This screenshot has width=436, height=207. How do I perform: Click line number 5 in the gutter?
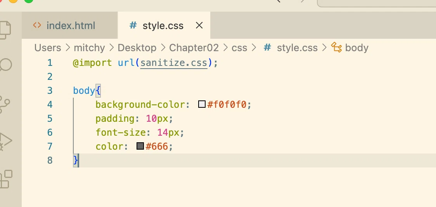50,118
